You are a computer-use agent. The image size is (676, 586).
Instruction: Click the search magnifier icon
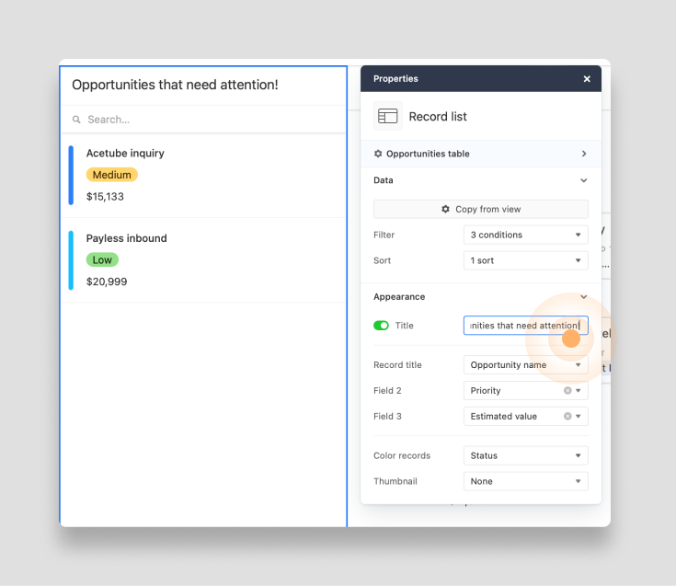(x=76, y=120)
